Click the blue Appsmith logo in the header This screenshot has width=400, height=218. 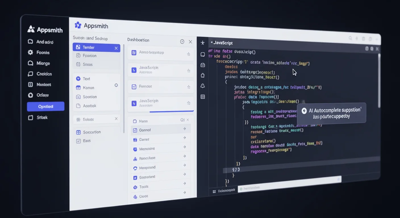pos(78,25)
